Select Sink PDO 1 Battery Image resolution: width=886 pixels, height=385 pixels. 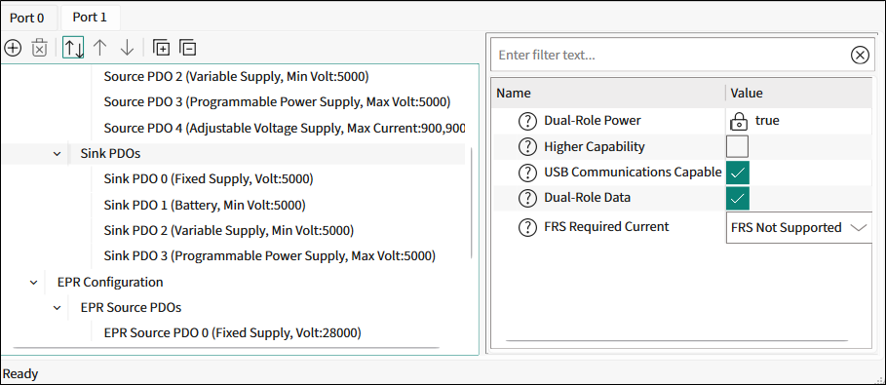205,205
